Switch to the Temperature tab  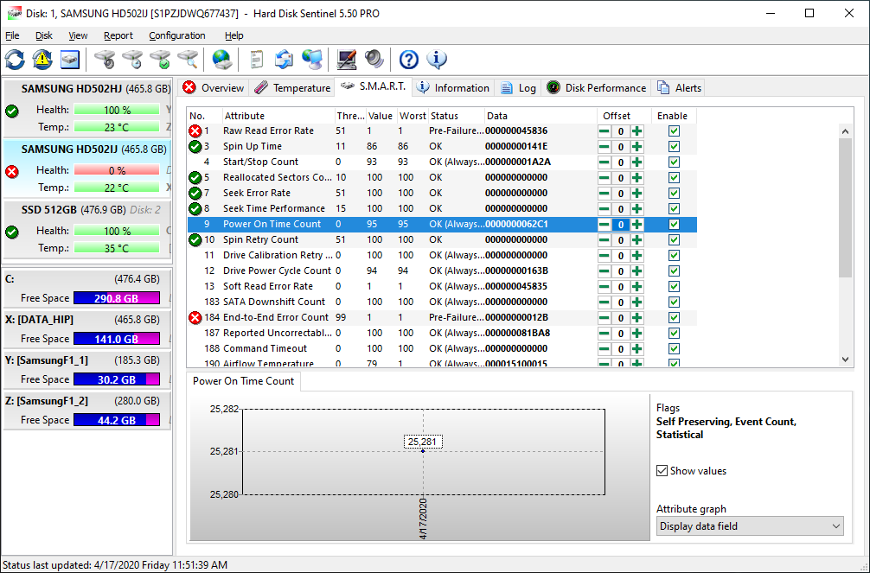click(x=292, y=88)
